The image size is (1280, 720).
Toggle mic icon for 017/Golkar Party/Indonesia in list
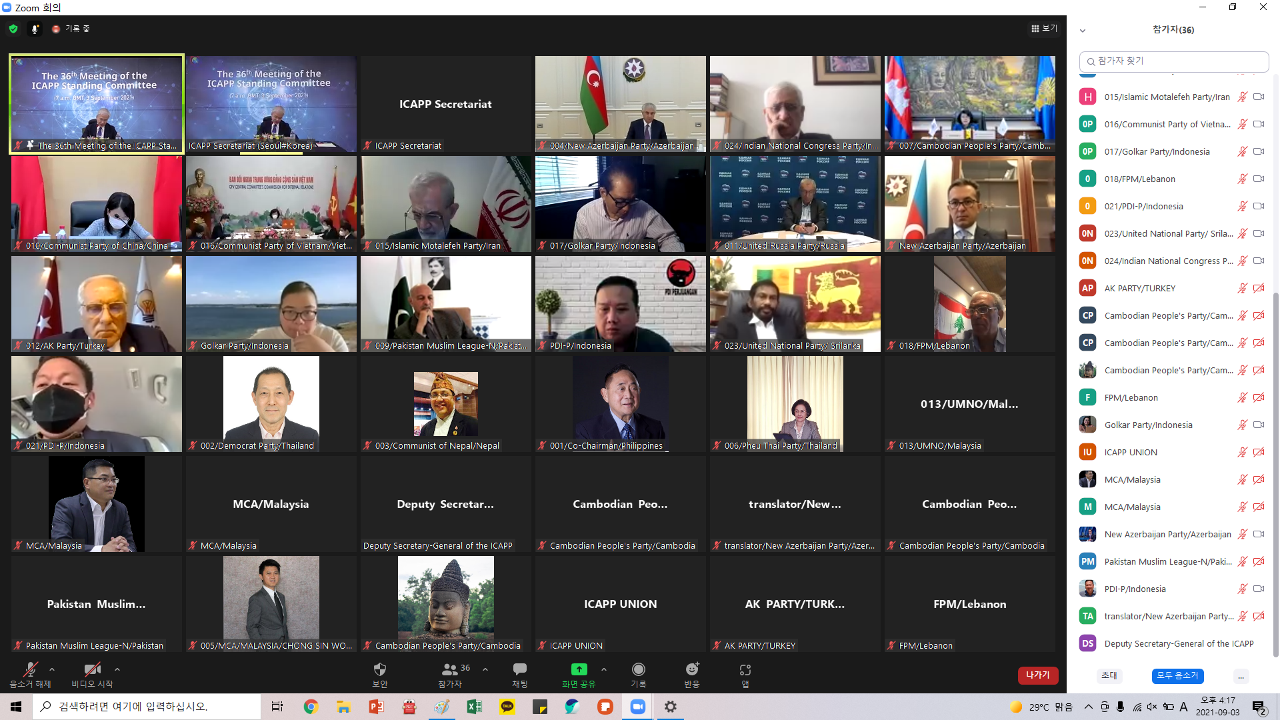[1243, 152]
